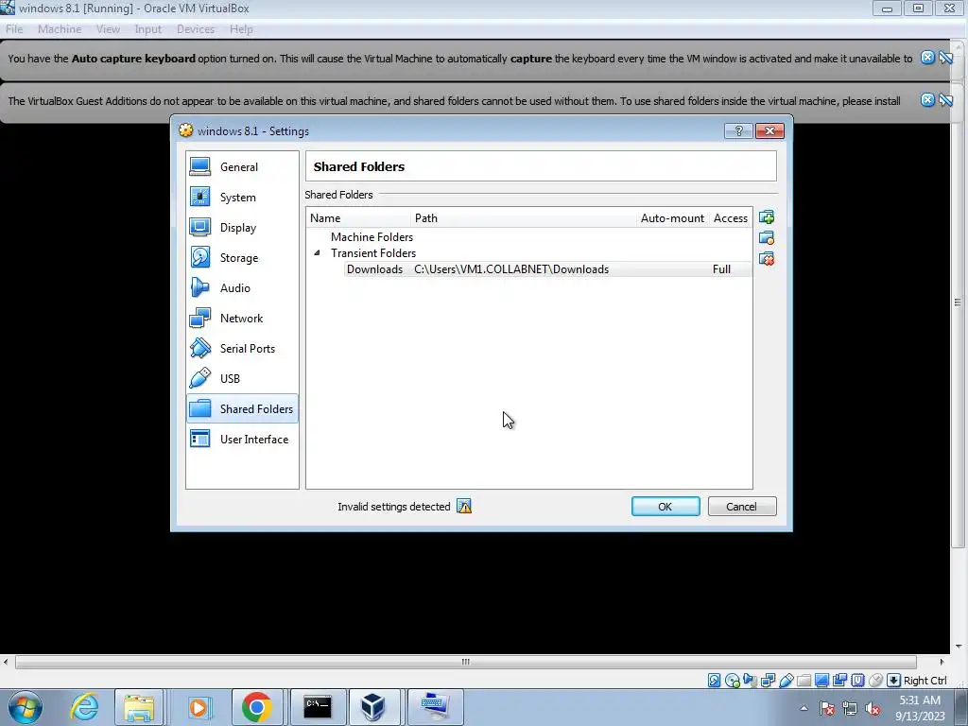Click the CPU status bar indicator
Image resolution: width=968 pixels, height=726 pixels.
tap(857, 681)
